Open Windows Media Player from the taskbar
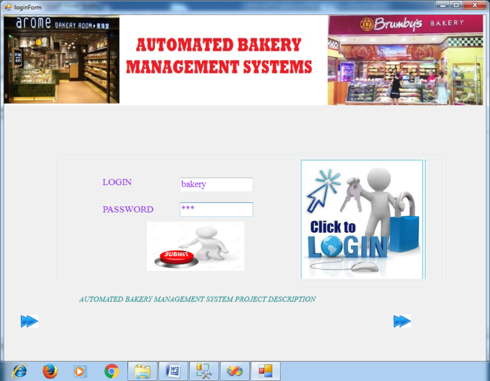 coord(80,371)
